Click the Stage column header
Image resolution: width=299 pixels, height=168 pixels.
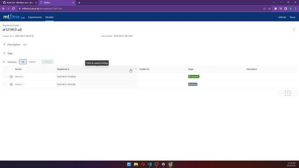click(191, 69)
